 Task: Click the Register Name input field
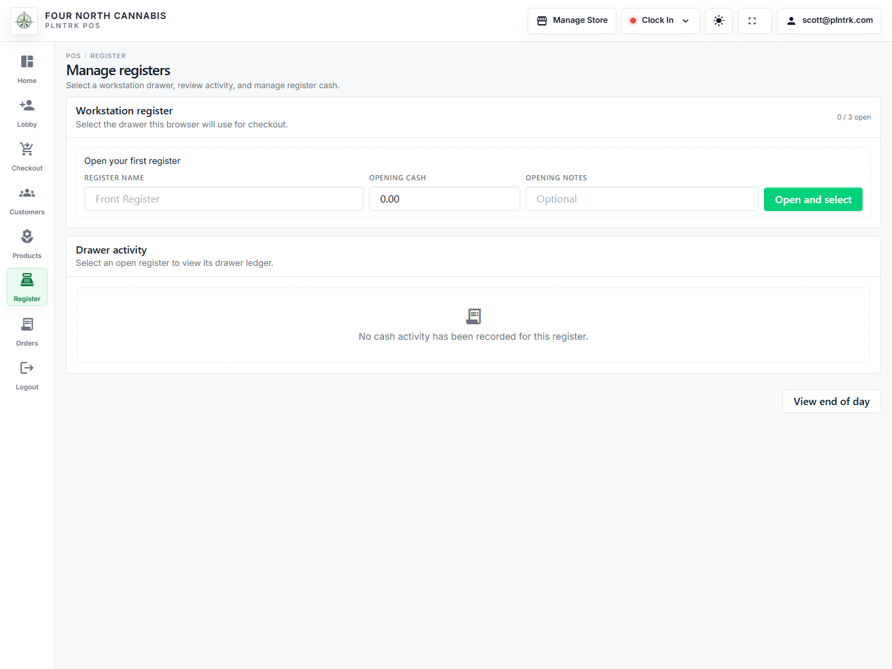click(x=224, y=199)
